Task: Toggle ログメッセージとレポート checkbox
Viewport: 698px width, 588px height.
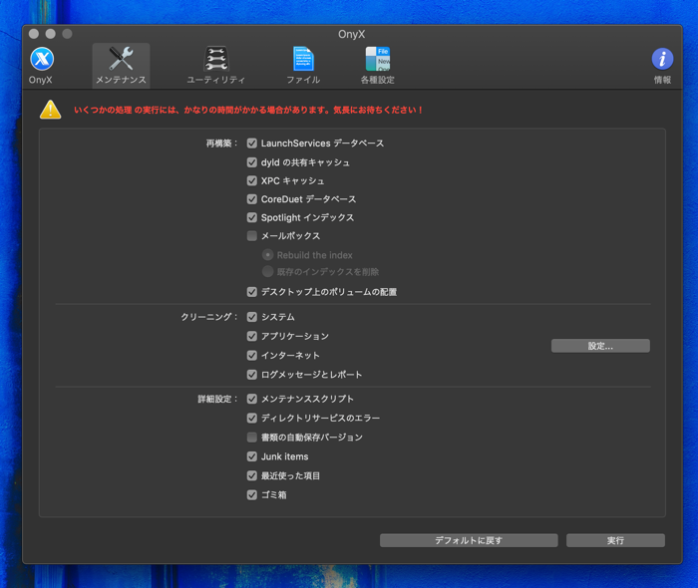Action: [x=252, y=375]
